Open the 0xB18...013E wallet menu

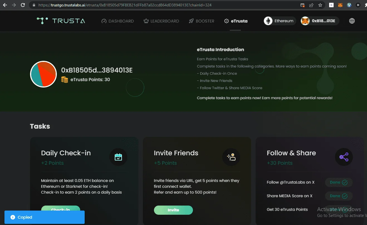(320, 21)
